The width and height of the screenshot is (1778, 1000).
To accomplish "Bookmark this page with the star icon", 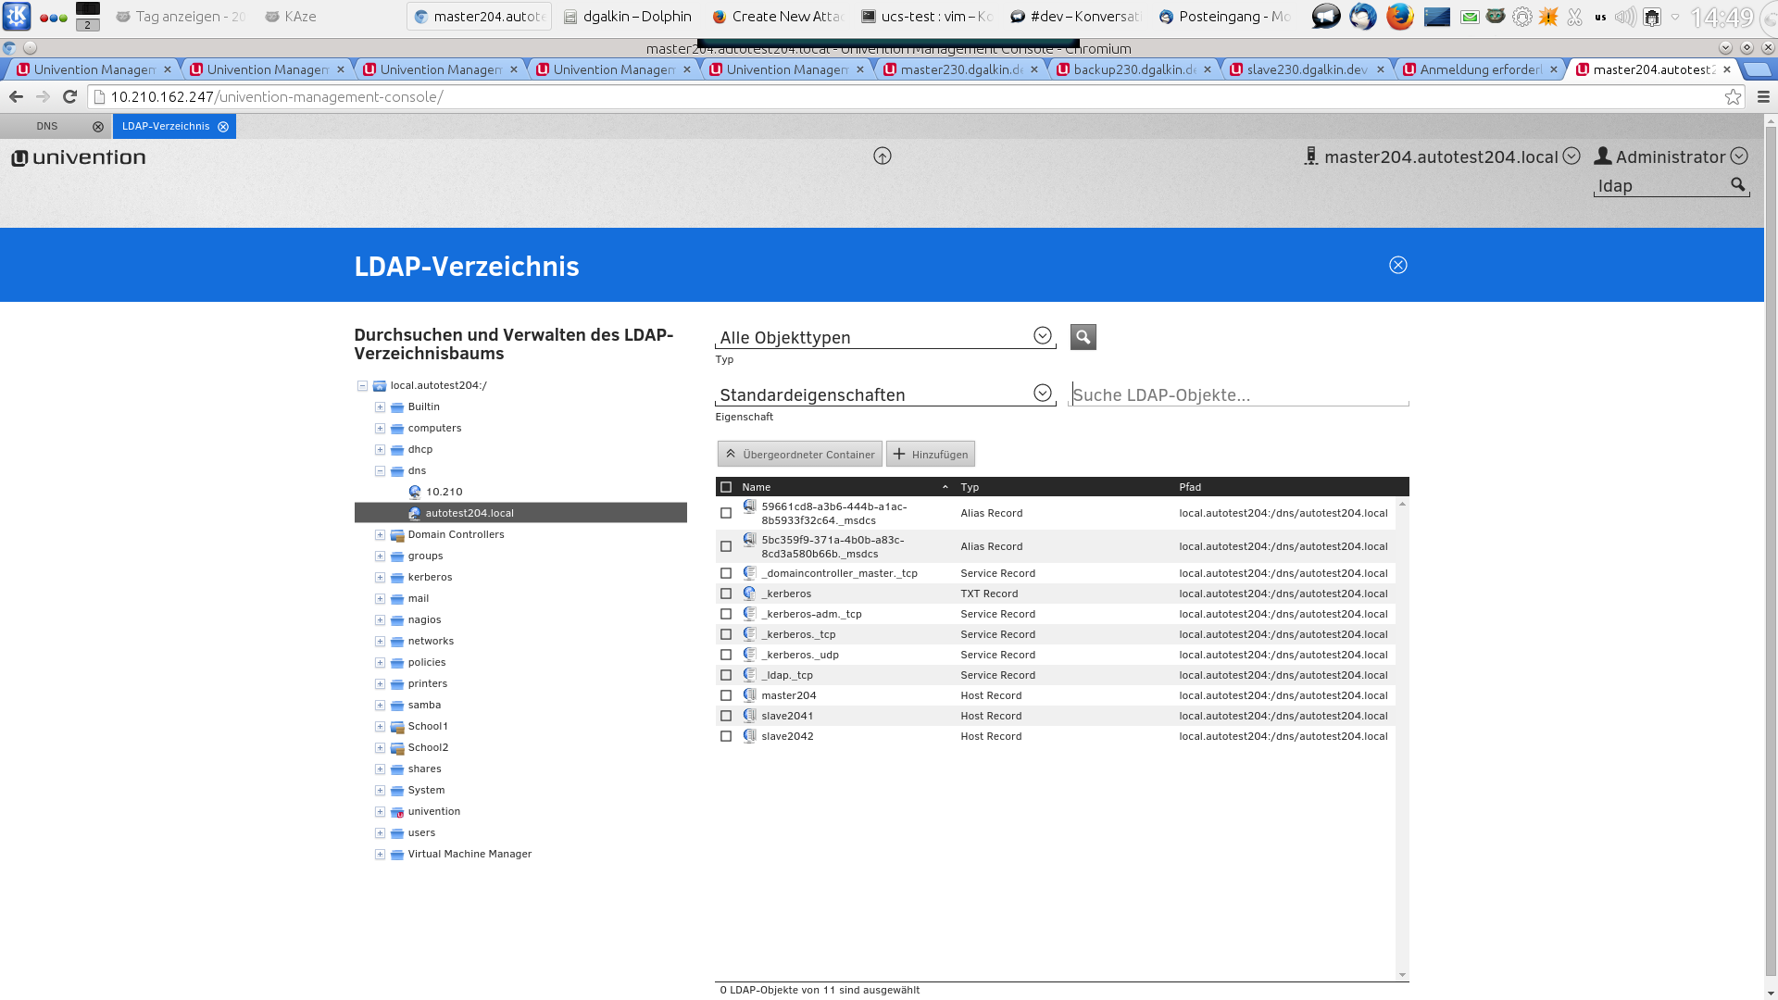I will (x=1733, y=97).
